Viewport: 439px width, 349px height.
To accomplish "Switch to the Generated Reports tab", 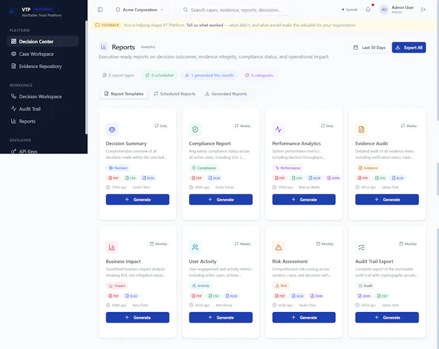I will (x=226, y=93).
